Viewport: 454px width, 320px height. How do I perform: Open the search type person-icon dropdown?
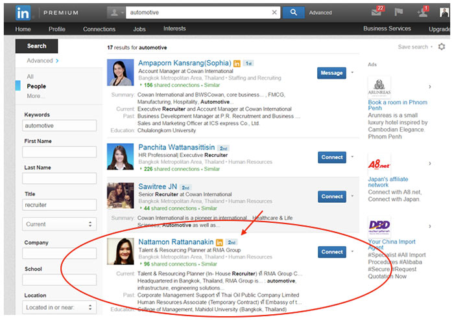[x=116, y=12]
